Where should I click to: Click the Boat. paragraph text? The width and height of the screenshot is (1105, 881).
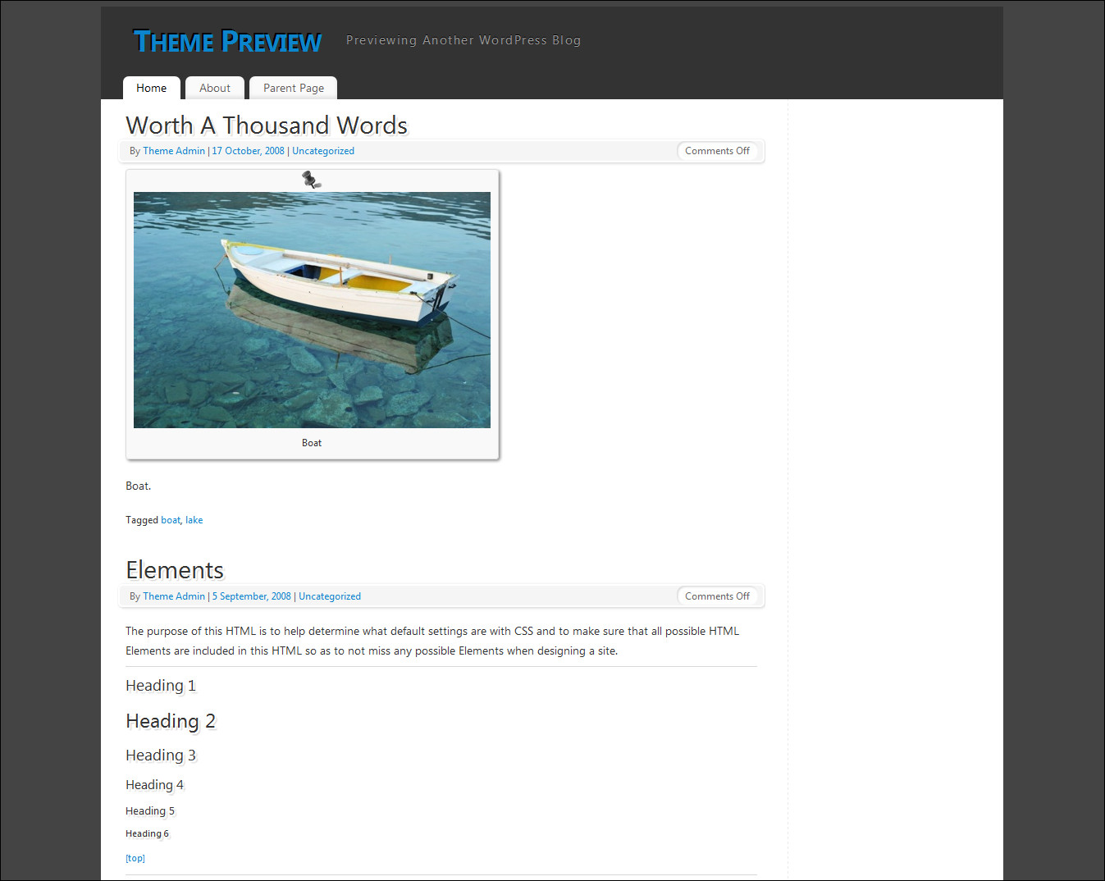click(x=139, y=486)
